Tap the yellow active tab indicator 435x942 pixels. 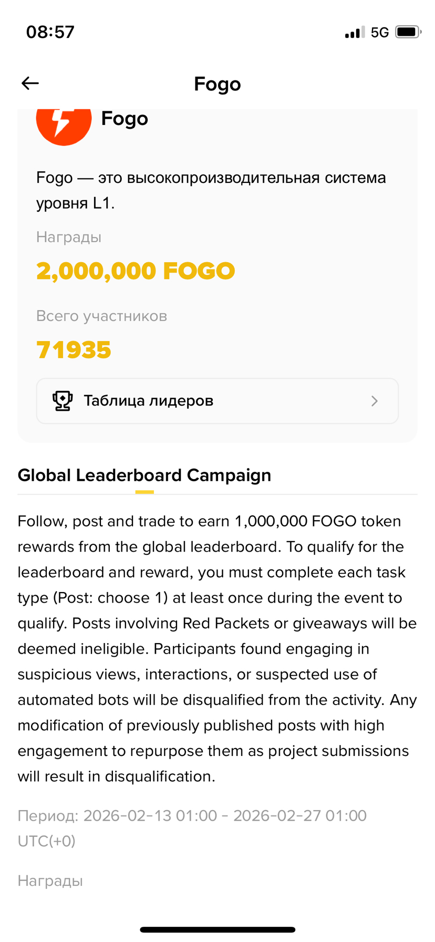[x=144, y=492]
